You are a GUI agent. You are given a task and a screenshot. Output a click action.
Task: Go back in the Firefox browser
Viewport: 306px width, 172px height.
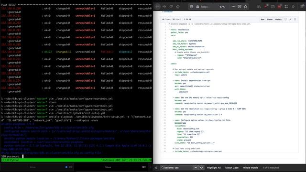click(x=157, y=7)
